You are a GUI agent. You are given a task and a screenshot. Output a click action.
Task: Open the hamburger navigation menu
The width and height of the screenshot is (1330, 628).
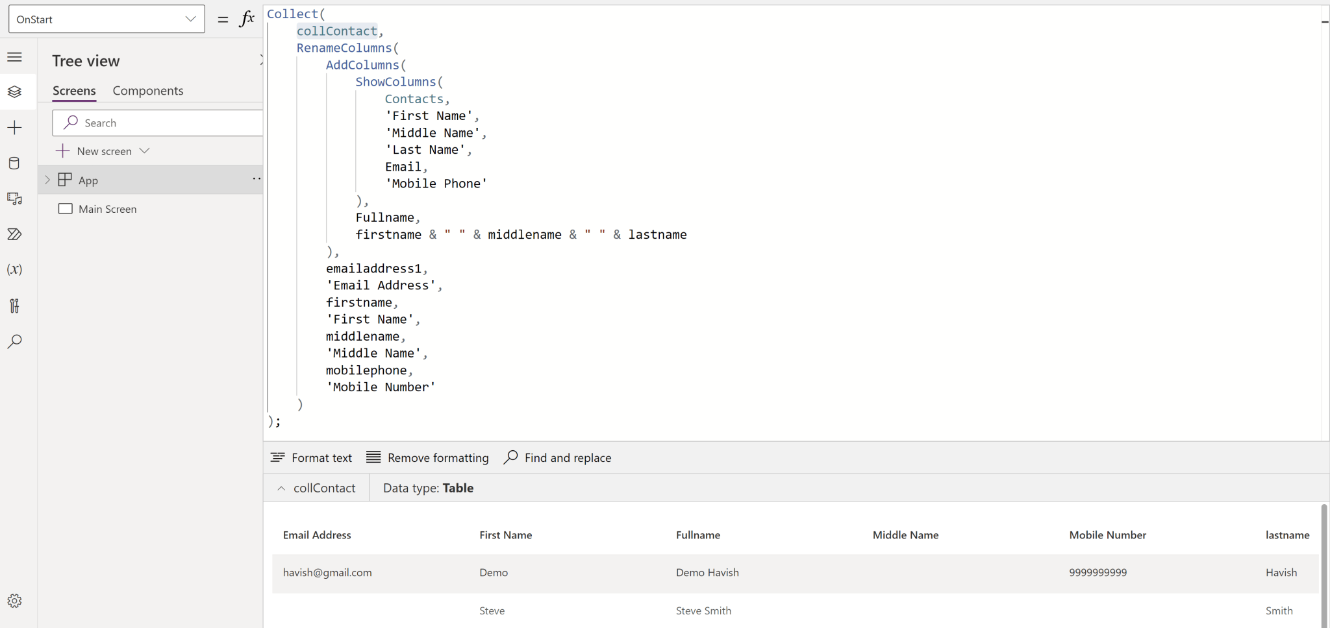[14, 57]
